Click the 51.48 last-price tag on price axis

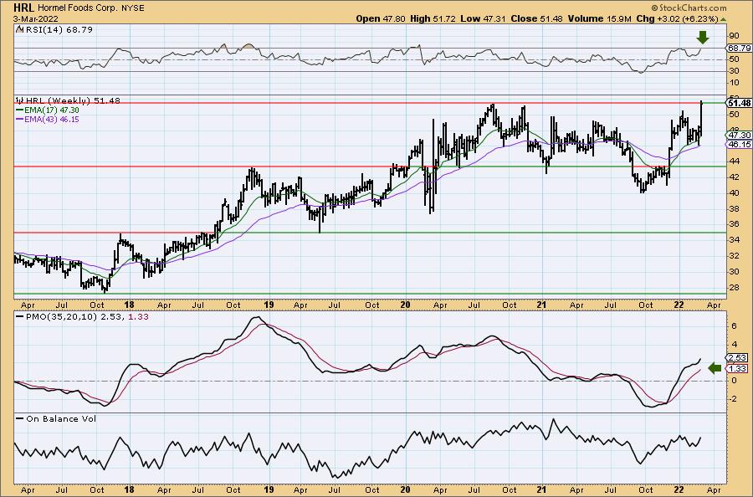[739, 103]
